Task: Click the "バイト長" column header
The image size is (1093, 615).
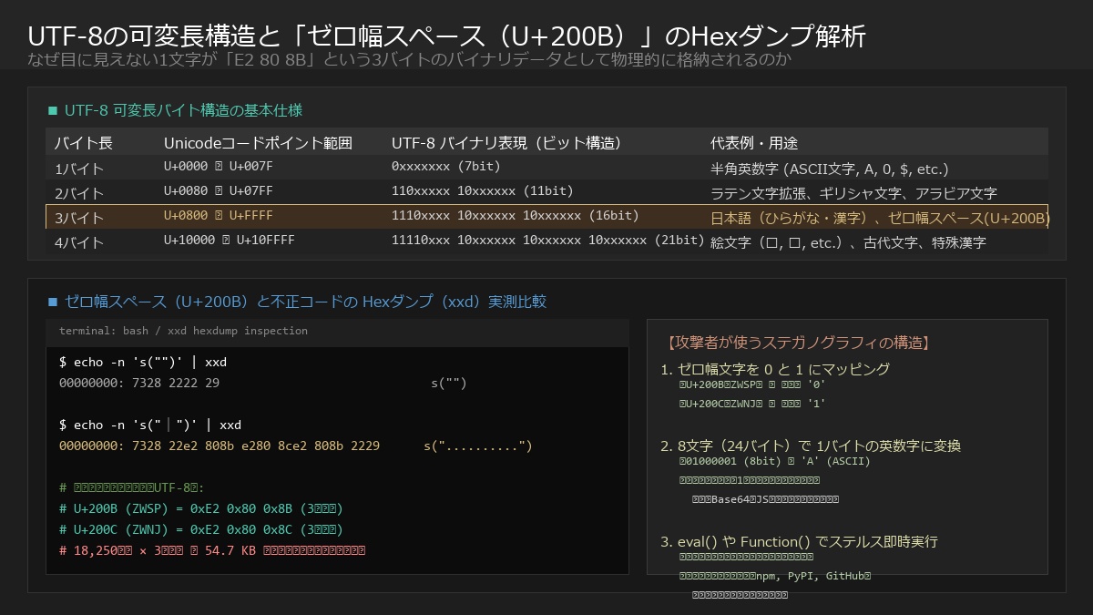Action: [83, 143]
